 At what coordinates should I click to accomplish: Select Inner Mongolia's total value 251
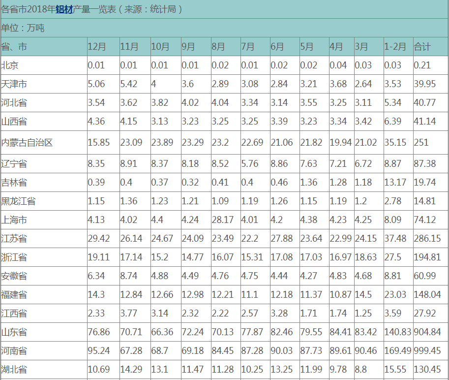tap(421, 143)
